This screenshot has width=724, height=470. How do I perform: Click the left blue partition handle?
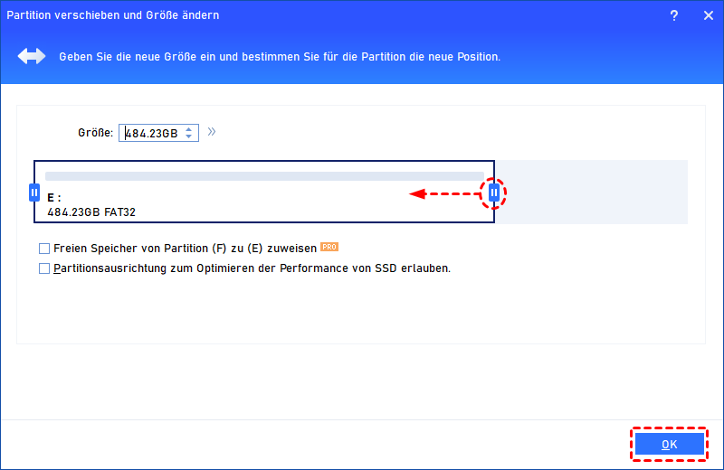34,193
